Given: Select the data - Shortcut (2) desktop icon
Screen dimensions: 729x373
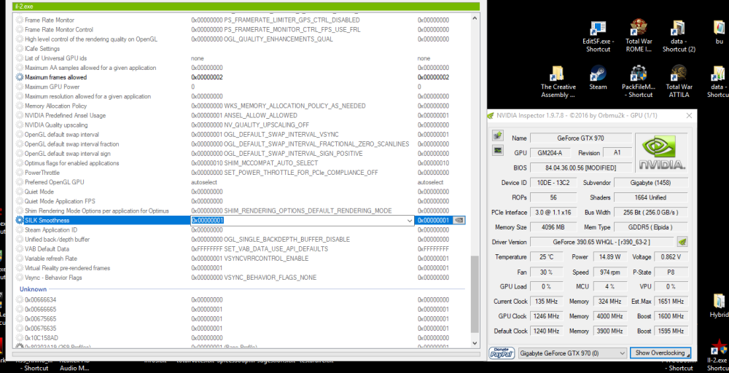Looking at the screenshot, I should (x=679, y=36).
